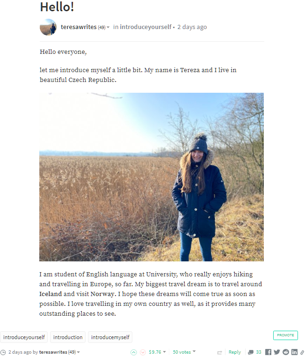This screenshot has width=305, height=356.
Task: Select the introduceyourself tag
Action: click(x=24, y=337)
